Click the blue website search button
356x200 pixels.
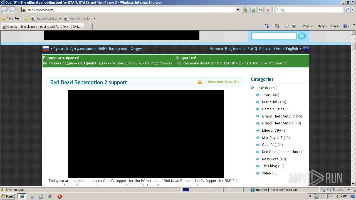[x=302, y=36]
